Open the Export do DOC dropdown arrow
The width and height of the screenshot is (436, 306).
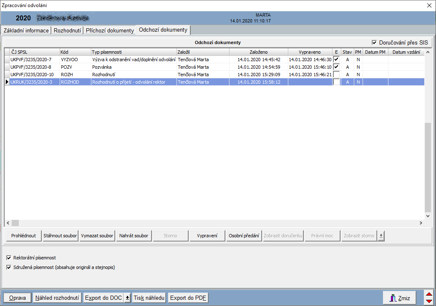point(127,298)
